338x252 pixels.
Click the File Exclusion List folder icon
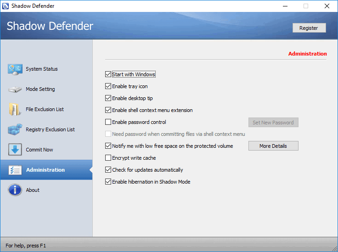[15, 109]
